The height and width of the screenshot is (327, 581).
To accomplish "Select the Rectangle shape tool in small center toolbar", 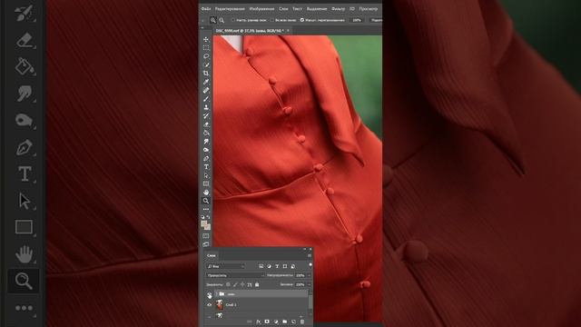I will pos(206,183).
